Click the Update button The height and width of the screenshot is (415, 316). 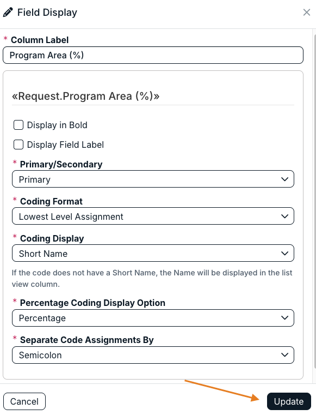[289, 401]
